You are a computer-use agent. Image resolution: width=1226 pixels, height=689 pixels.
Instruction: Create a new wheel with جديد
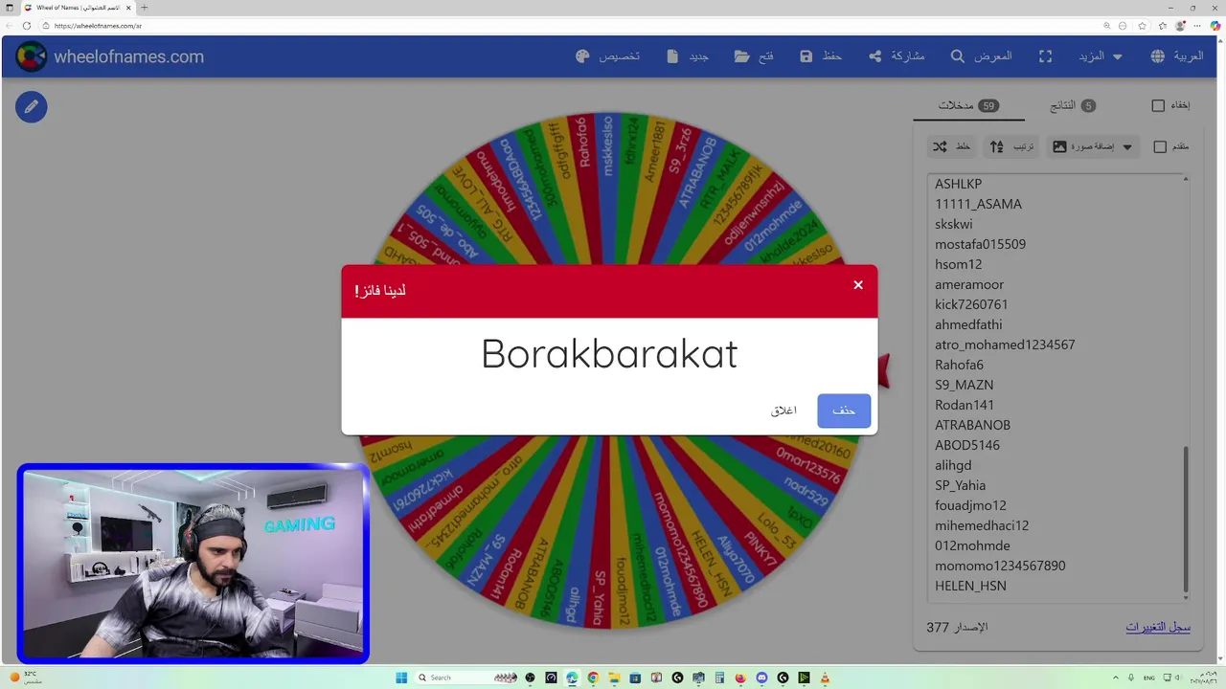[687, 56]
